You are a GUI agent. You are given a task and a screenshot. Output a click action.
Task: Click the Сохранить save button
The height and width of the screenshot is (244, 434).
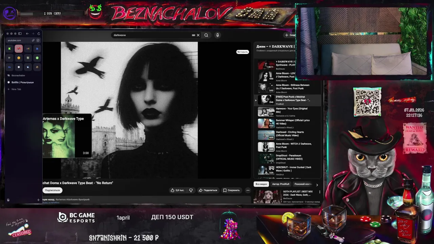[x=231, y=190]
